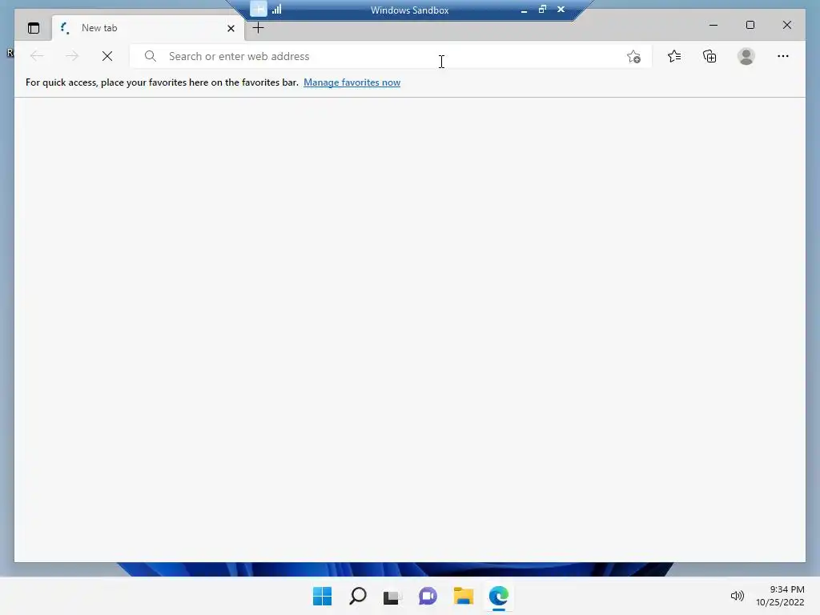Open the tab actions menu icon
The width and height of the screenshot is (820, 615).
tap(34, 28)
